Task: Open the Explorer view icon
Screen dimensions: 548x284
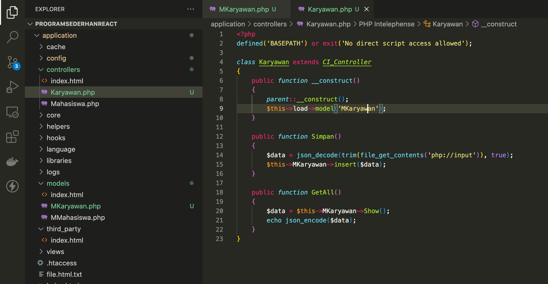Action: click(x=12, y=12)
